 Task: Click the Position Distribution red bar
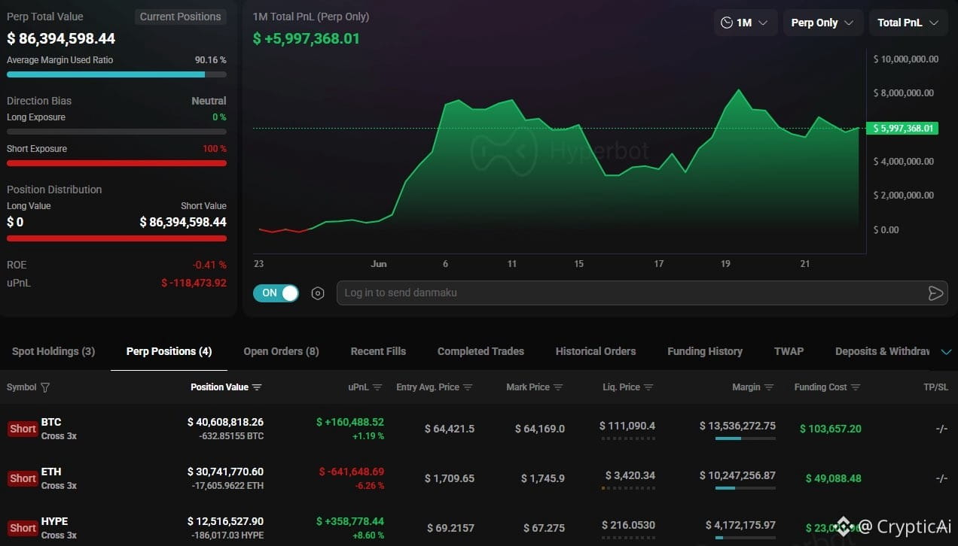pyautogui.click(x=117, y=238)
